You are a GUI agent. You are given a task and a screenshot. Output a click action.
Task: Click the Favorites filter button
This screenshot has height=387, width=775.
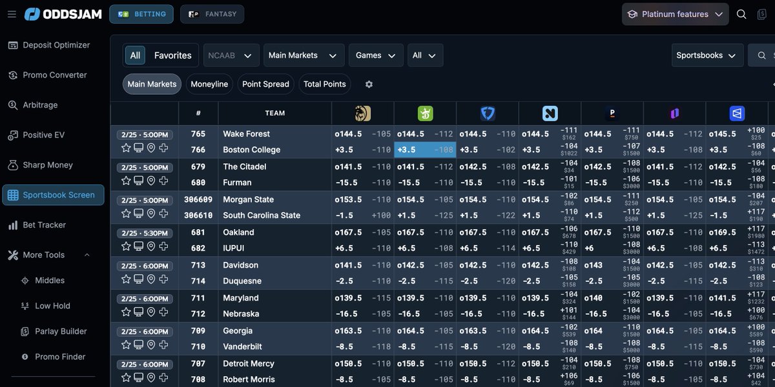click(x=172, y=55)
